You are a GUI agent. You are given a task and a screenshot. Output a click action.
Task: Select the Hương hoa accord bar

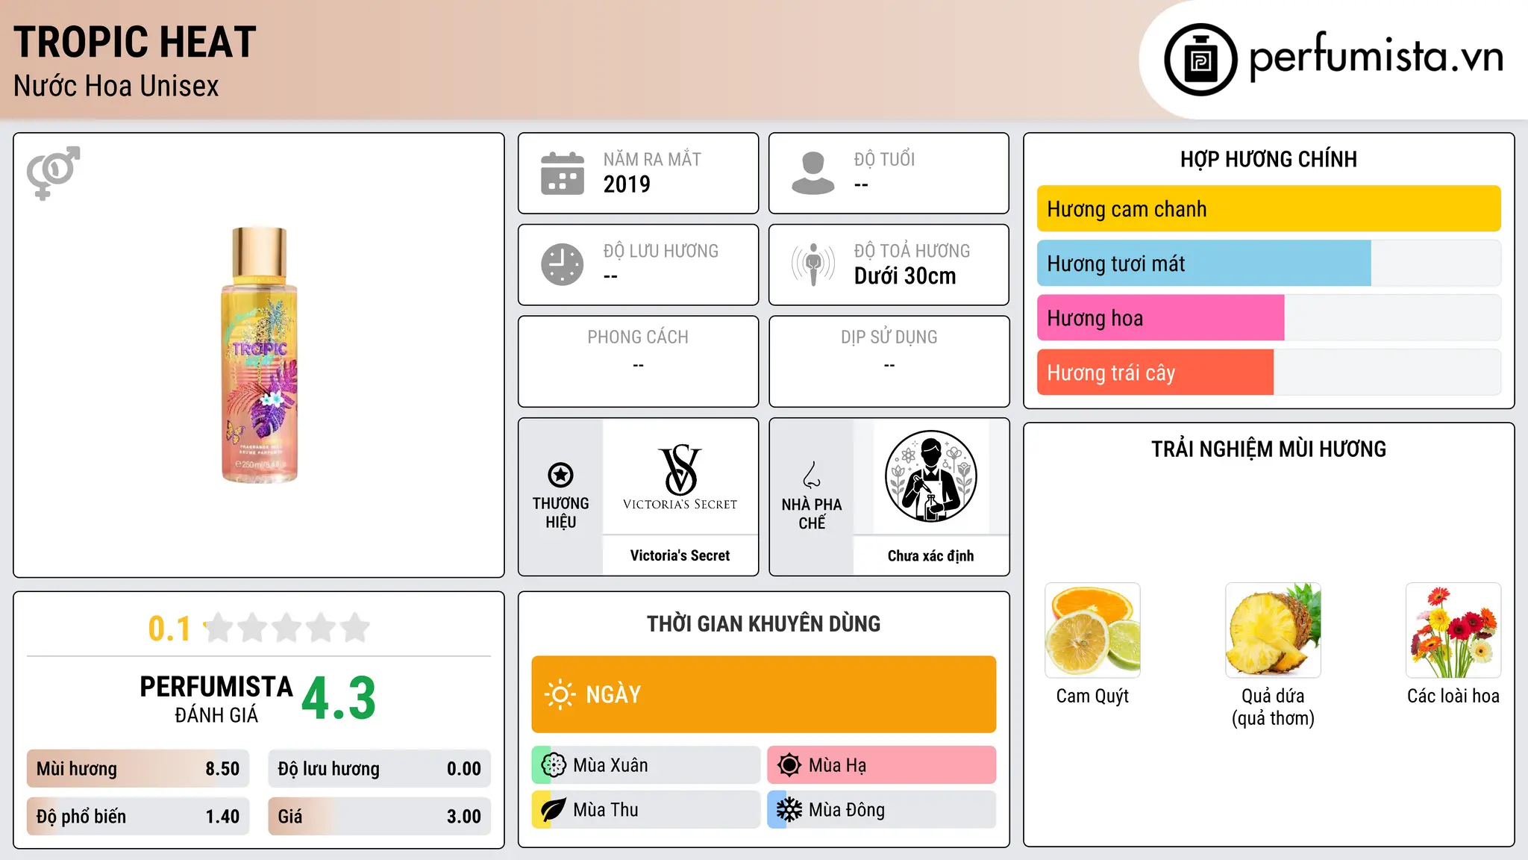(1268, 318)
